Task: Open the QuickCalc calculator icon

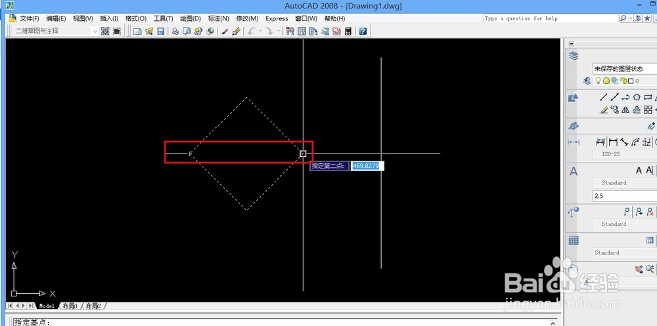Action: click(348, 31)
